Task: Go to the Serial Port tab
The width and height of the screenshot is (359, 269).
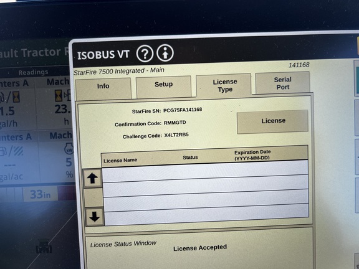Action: pyautogui.click(x=283, y=83)
